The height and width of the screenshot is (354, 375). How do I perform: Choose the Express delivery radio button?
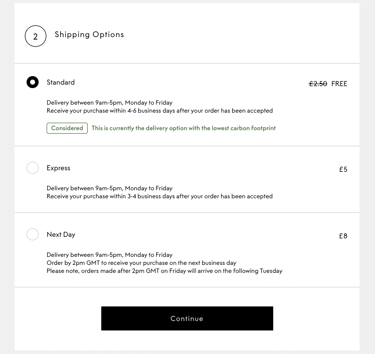point(33,168)
